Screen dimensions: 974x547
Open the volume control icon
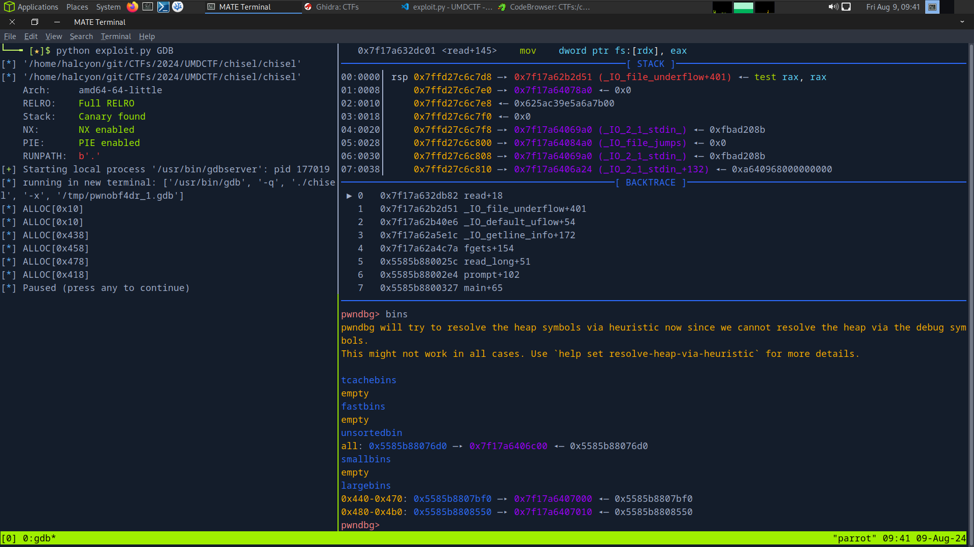833,7
